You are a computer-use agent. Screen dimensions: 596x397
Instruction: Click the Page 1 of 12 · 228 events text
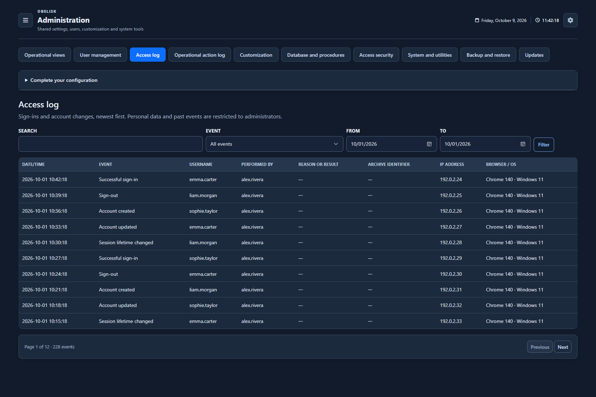coord(49,347)
